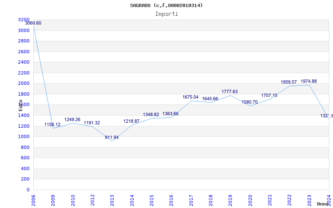Click the x-axis year 2009
The width and height of the screenshot is (333, 208).
click(x=53, y=201)
